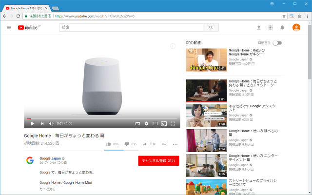This screenshot has width=312, height=195.
Task: Click the camera extension icon in toolbar
Action: (299, 16)
